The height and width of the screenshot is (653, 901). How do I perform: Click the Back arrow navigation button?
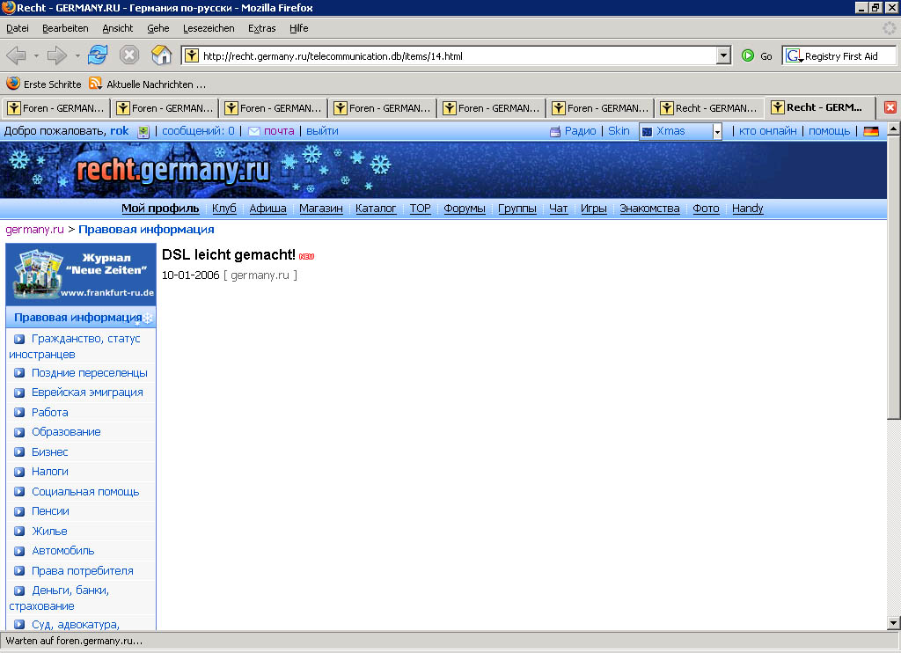[16, 55]
